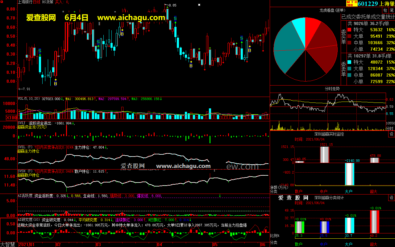Click the MA1: 300496.813 value
This screenshot has width=395, height=247.
pyautogui.click(x=80, y=99)
